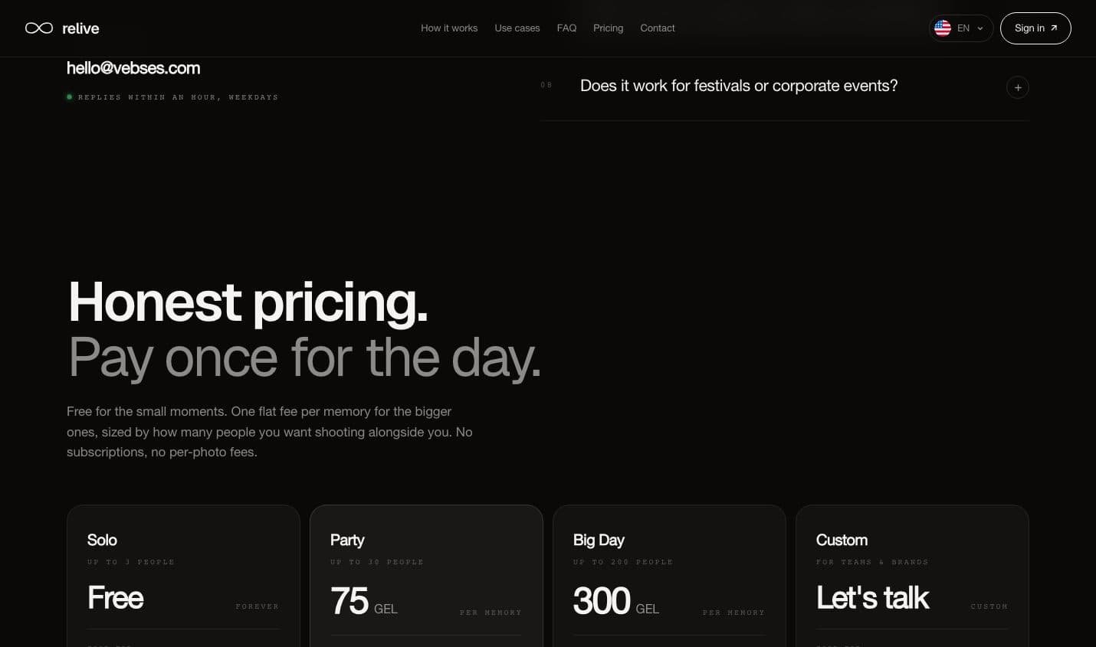
Task: Click the relive infinity logo icon
Action: 39,28
